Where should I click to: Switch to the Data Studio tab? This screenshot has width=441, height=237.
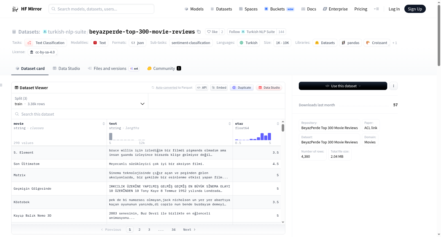coord(66,69)
